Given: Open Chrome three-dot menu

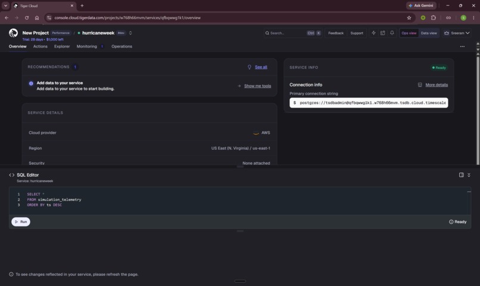Looking at the screenshot, I should (473, 18).
